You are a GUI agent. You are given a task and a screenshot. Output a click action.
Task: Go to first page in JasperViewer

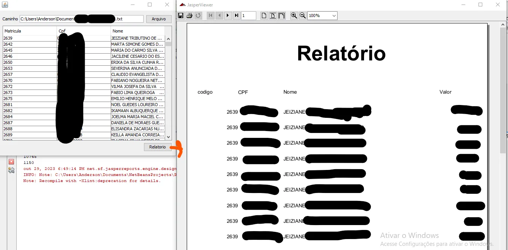click(x=211, y=15)
